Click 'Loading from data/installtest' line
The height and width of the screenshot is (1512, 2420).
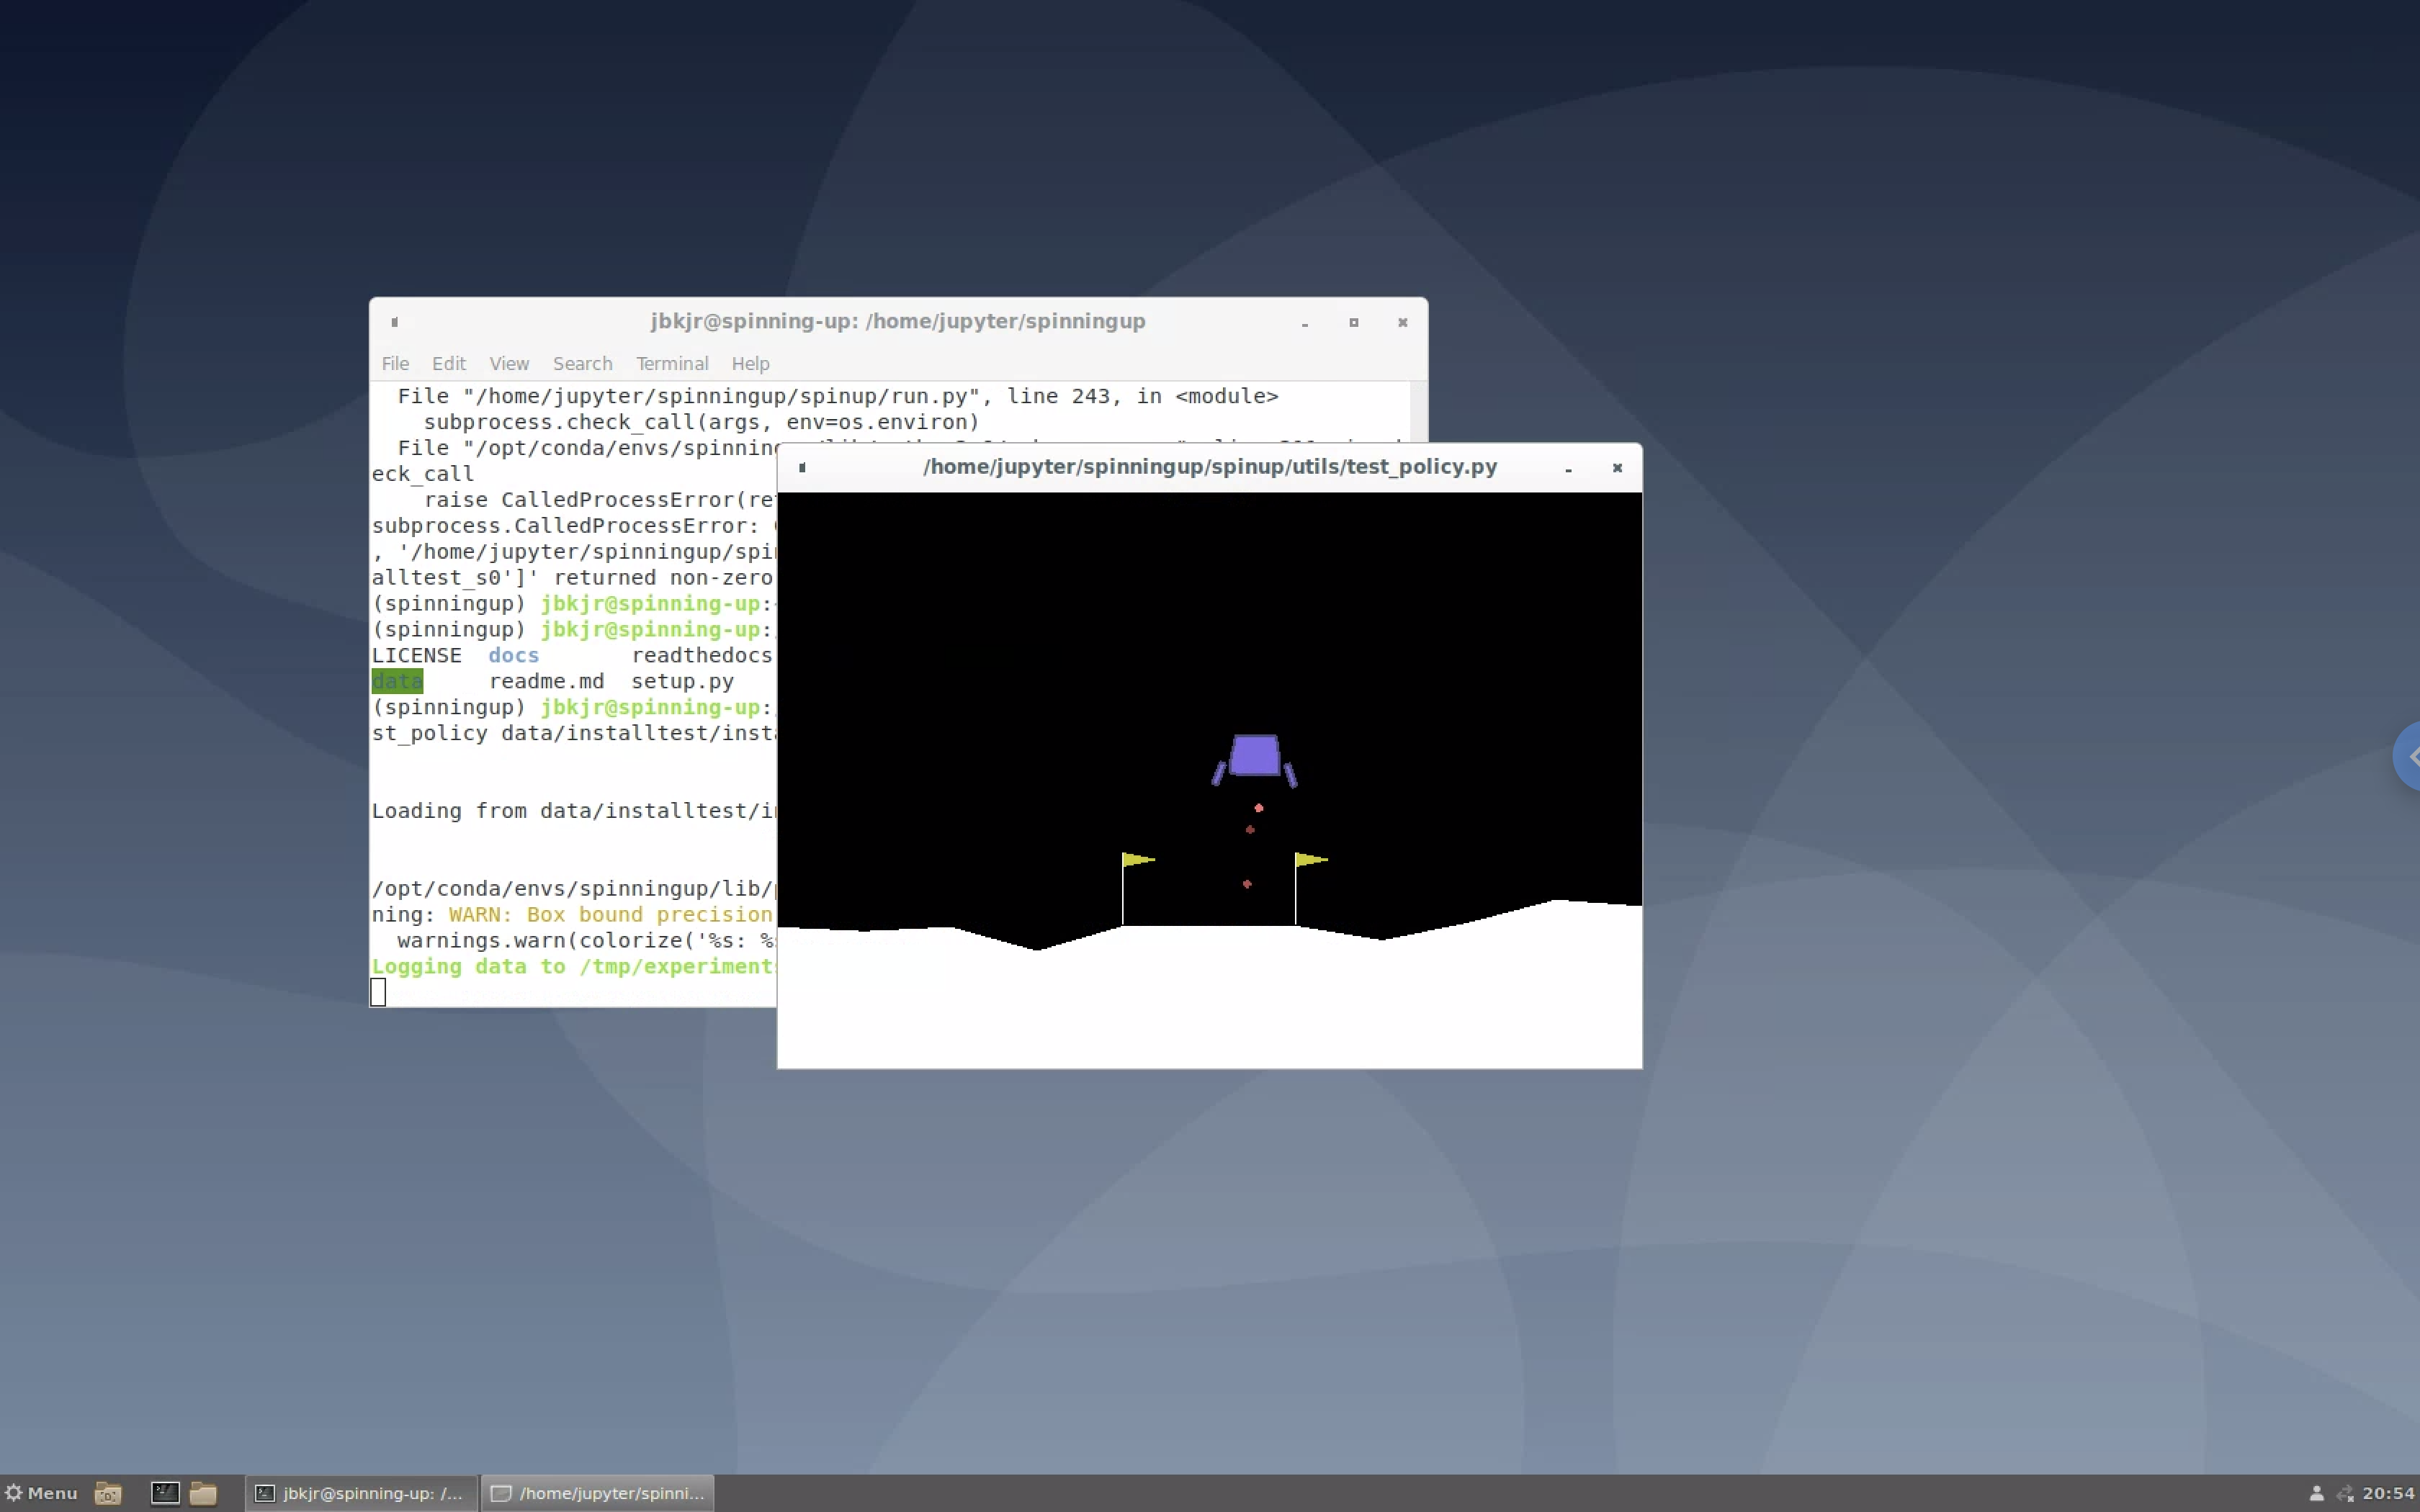[x=574, y=811]
